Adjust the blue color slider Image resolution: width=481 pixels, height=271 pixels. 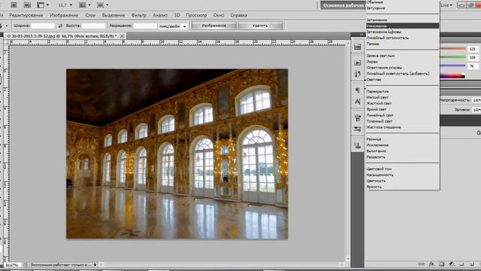point(452,65)
